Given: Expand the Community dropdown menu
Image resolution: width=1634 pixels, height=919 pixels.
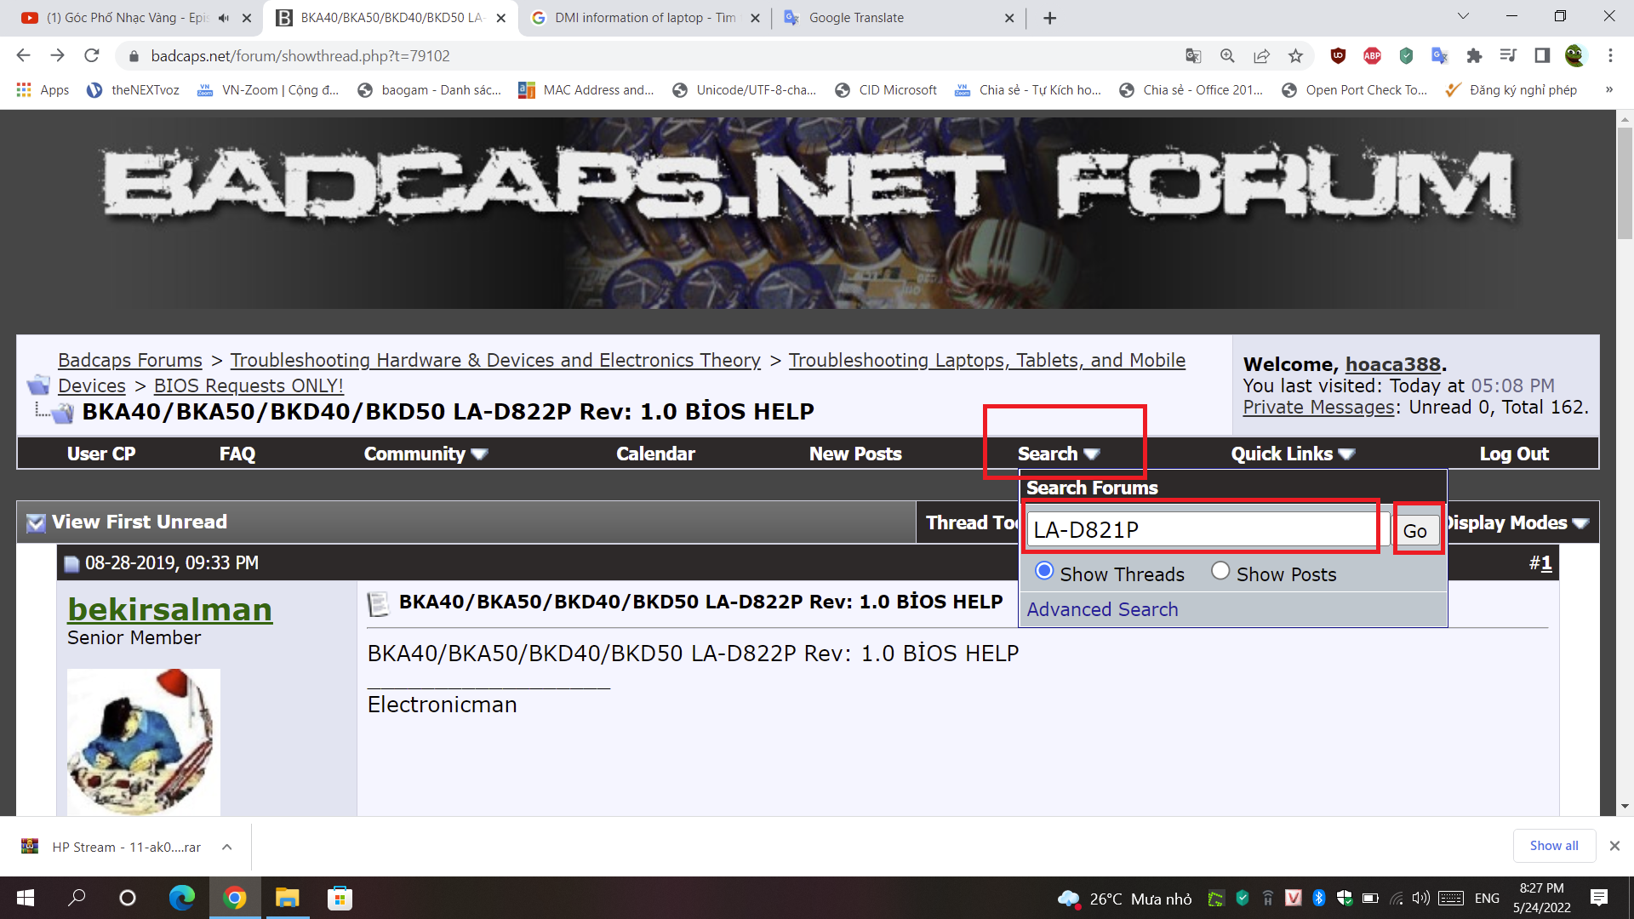Looking at the screenshot, I should [x=426, y=454].
